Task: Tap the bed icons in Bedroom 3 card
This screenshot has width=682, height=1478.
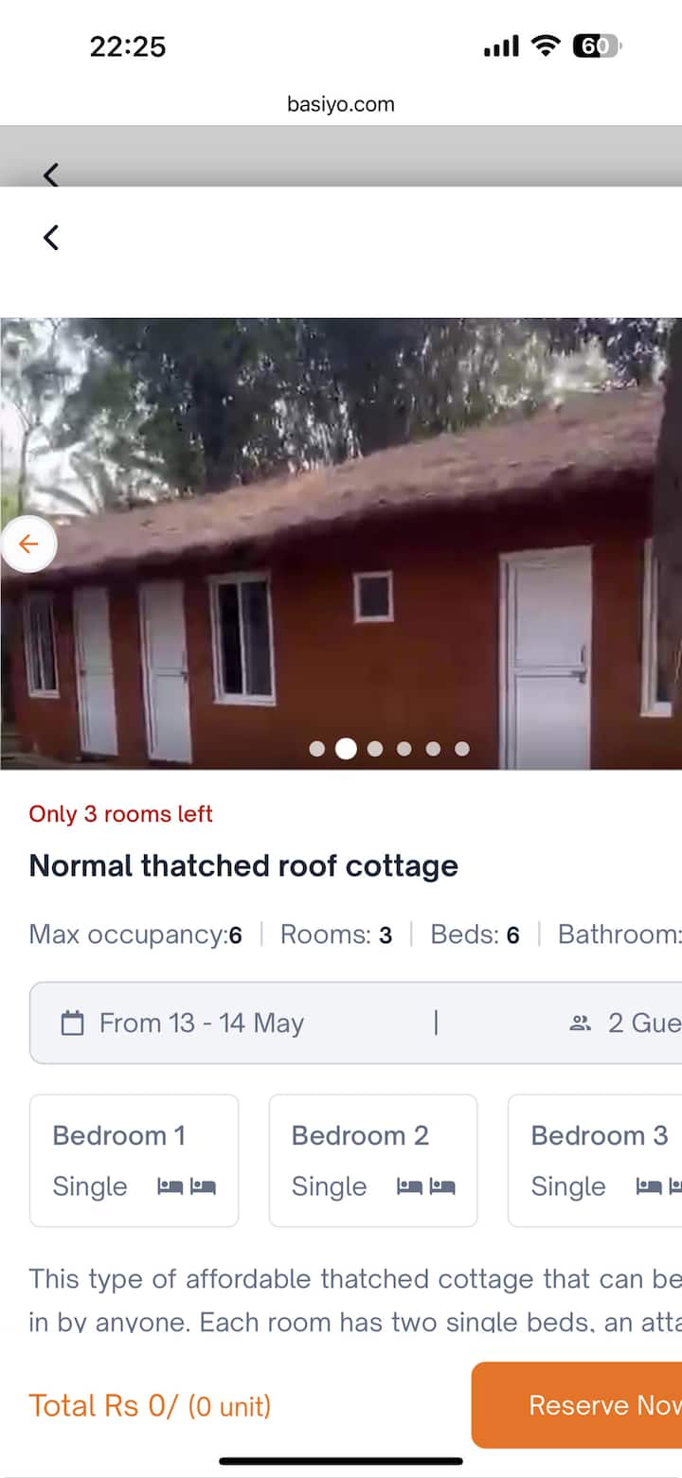Action: pyautogui.click(x=659, y=1186)
